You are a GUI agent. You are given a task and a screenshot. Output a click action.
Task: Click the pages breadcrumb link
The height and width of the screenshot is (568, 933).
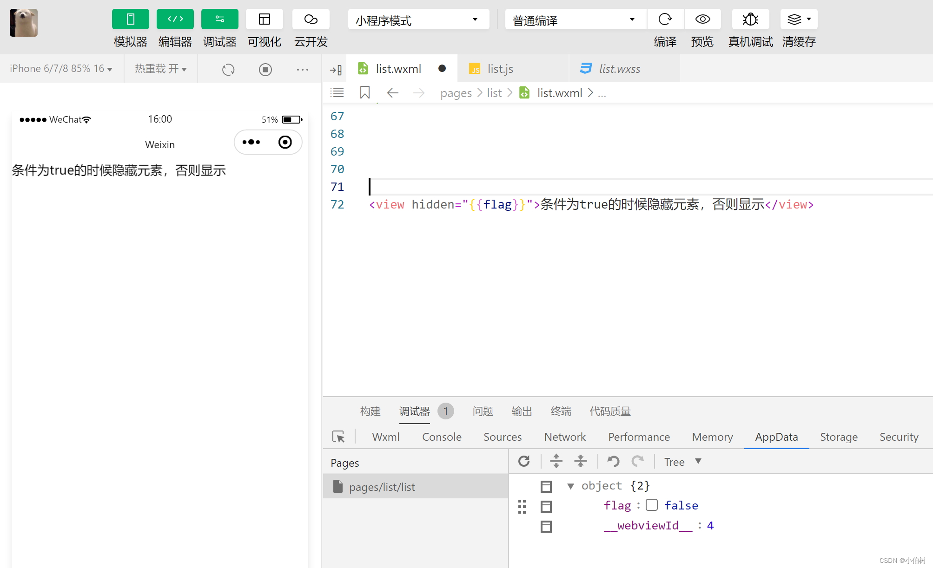[x=456, y=92]
